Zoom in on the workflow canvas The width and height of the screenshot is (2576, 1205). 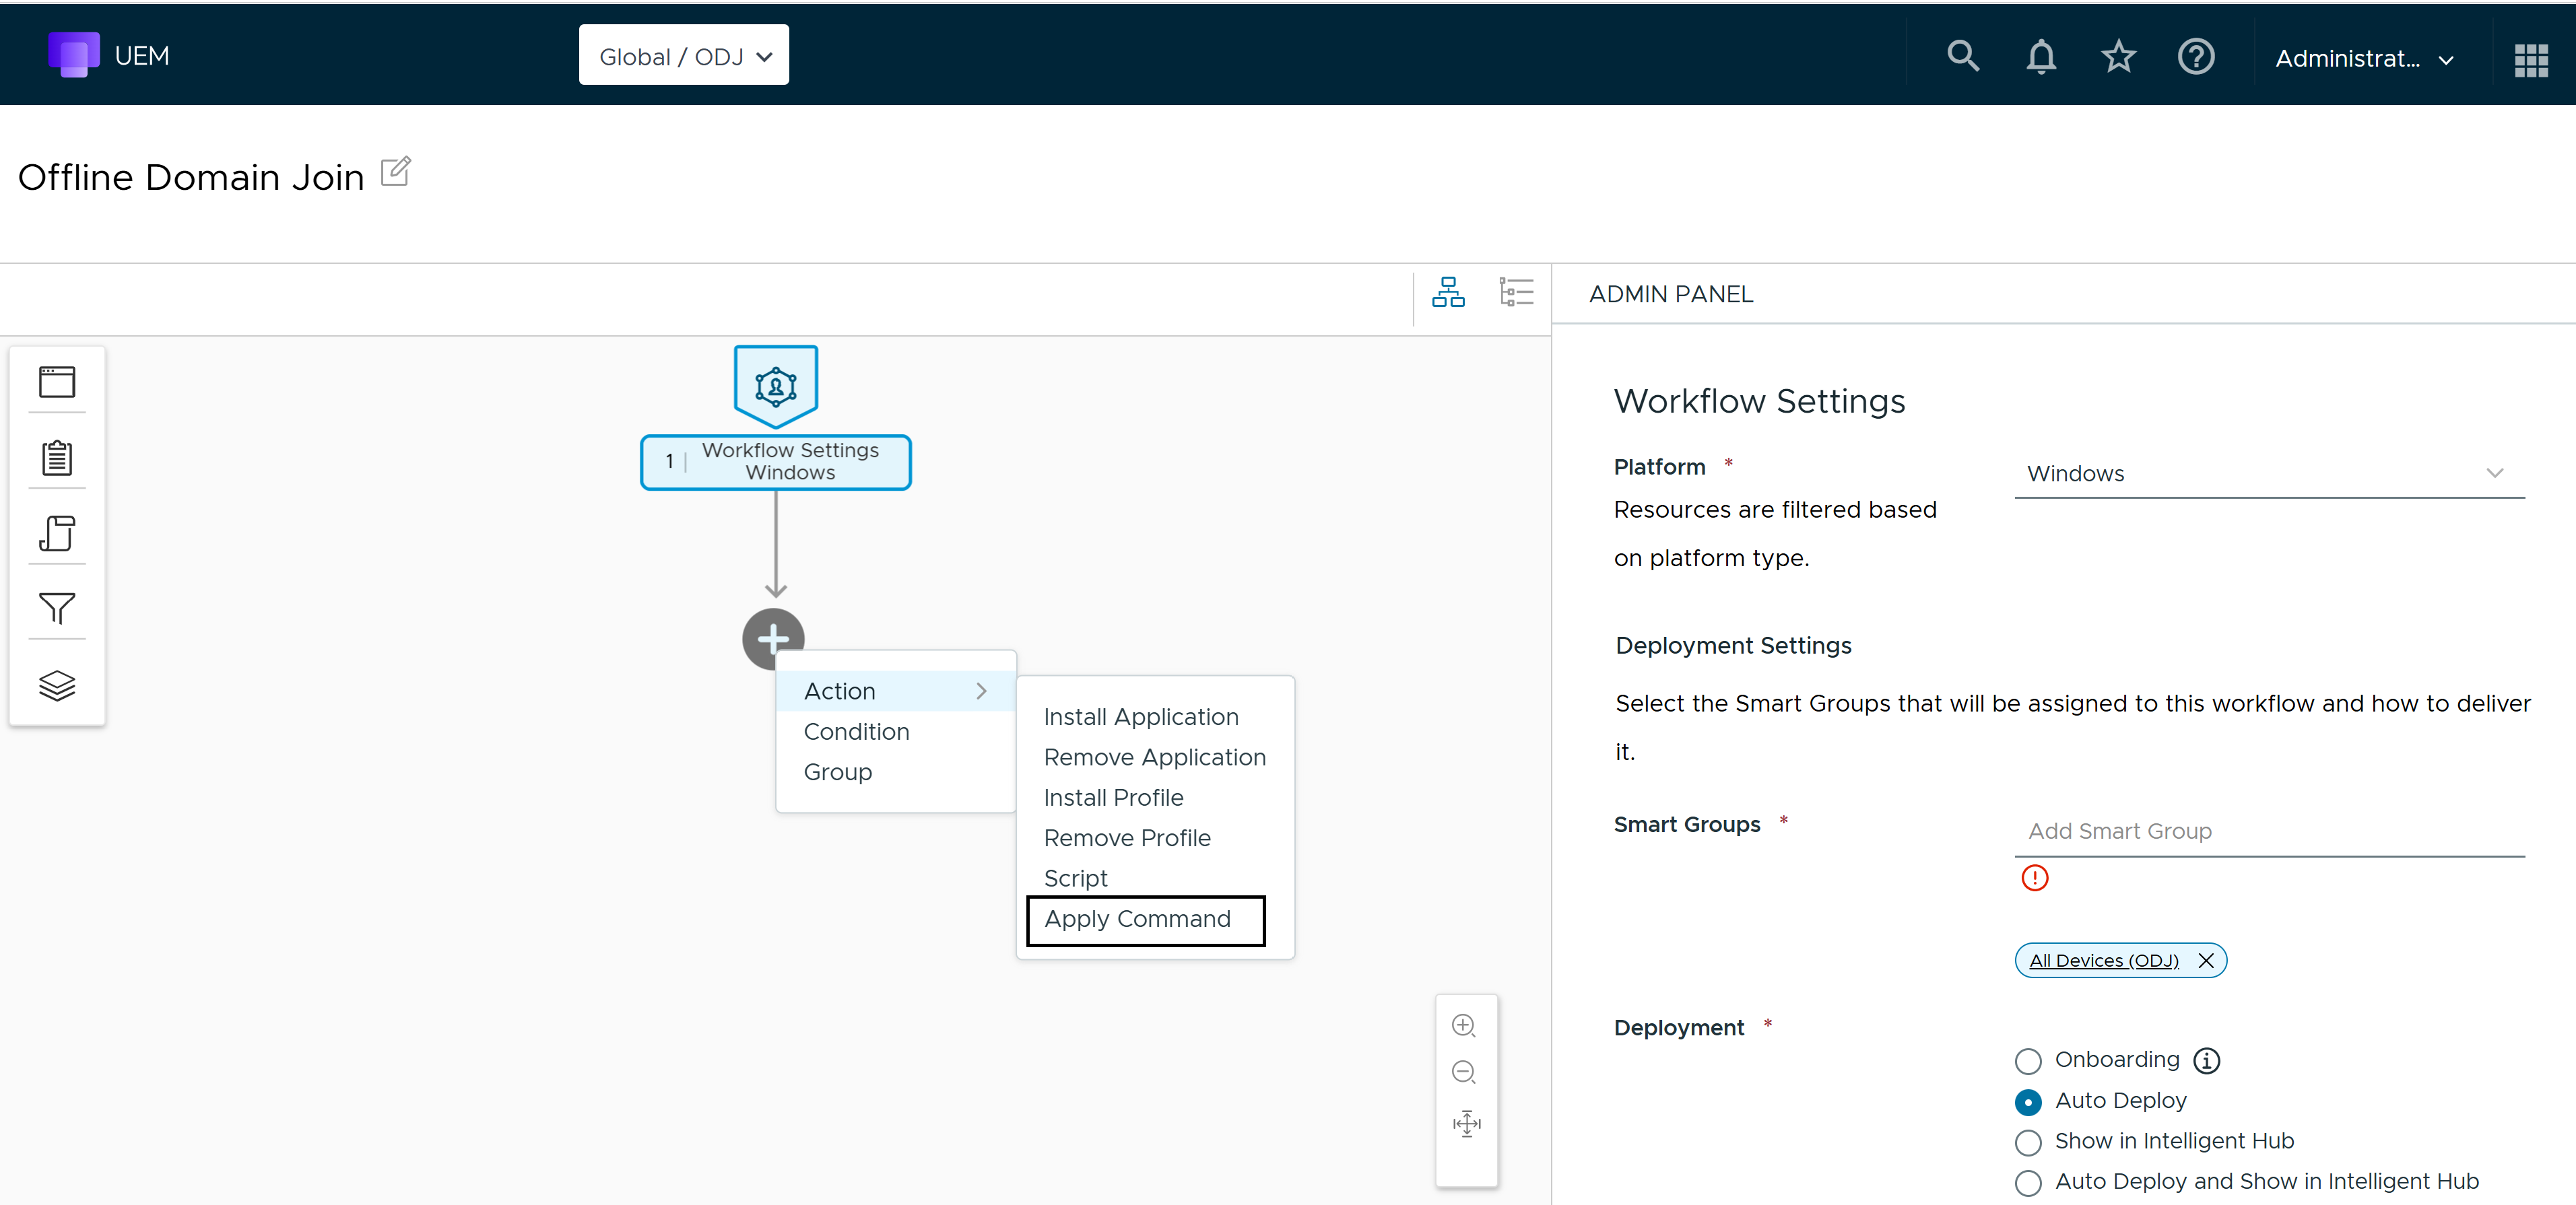(1464, 1026)
